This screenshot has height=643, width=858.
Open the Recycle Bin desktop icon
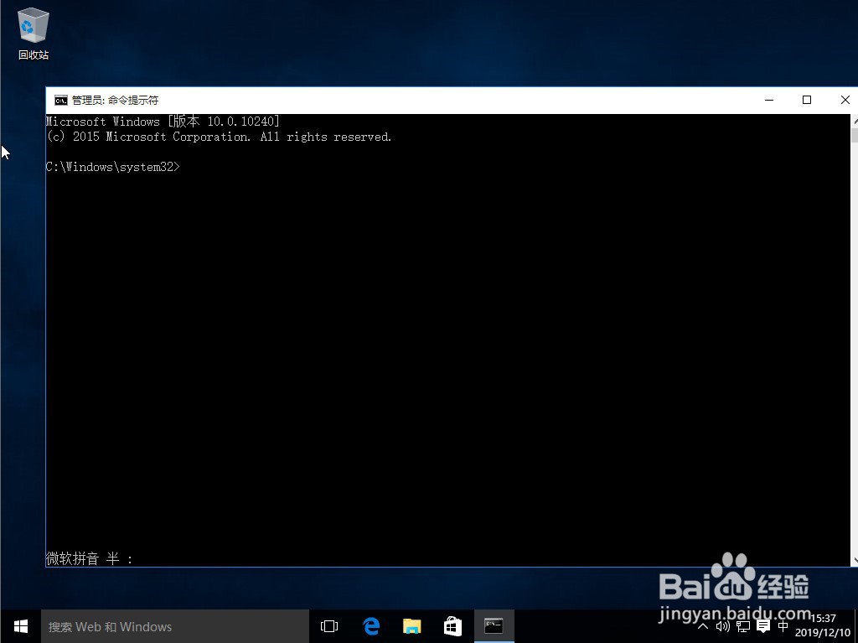click(34, 34)
